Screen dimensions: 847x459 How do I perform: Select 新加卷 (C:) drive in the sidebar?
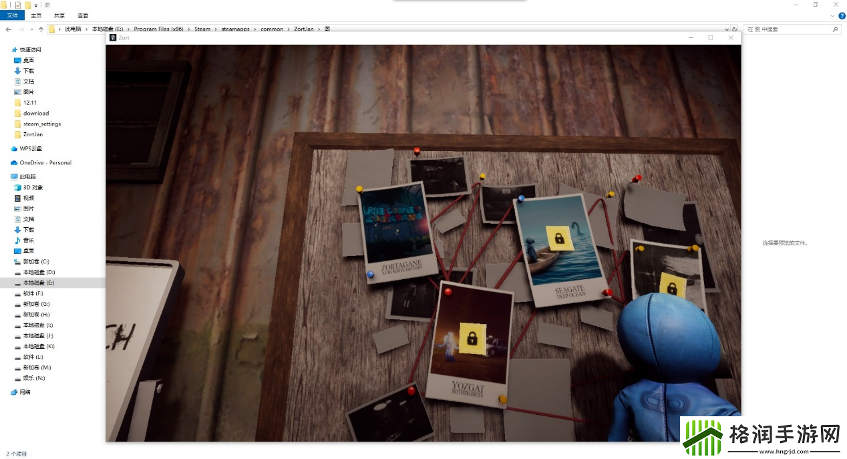point(36,262)
